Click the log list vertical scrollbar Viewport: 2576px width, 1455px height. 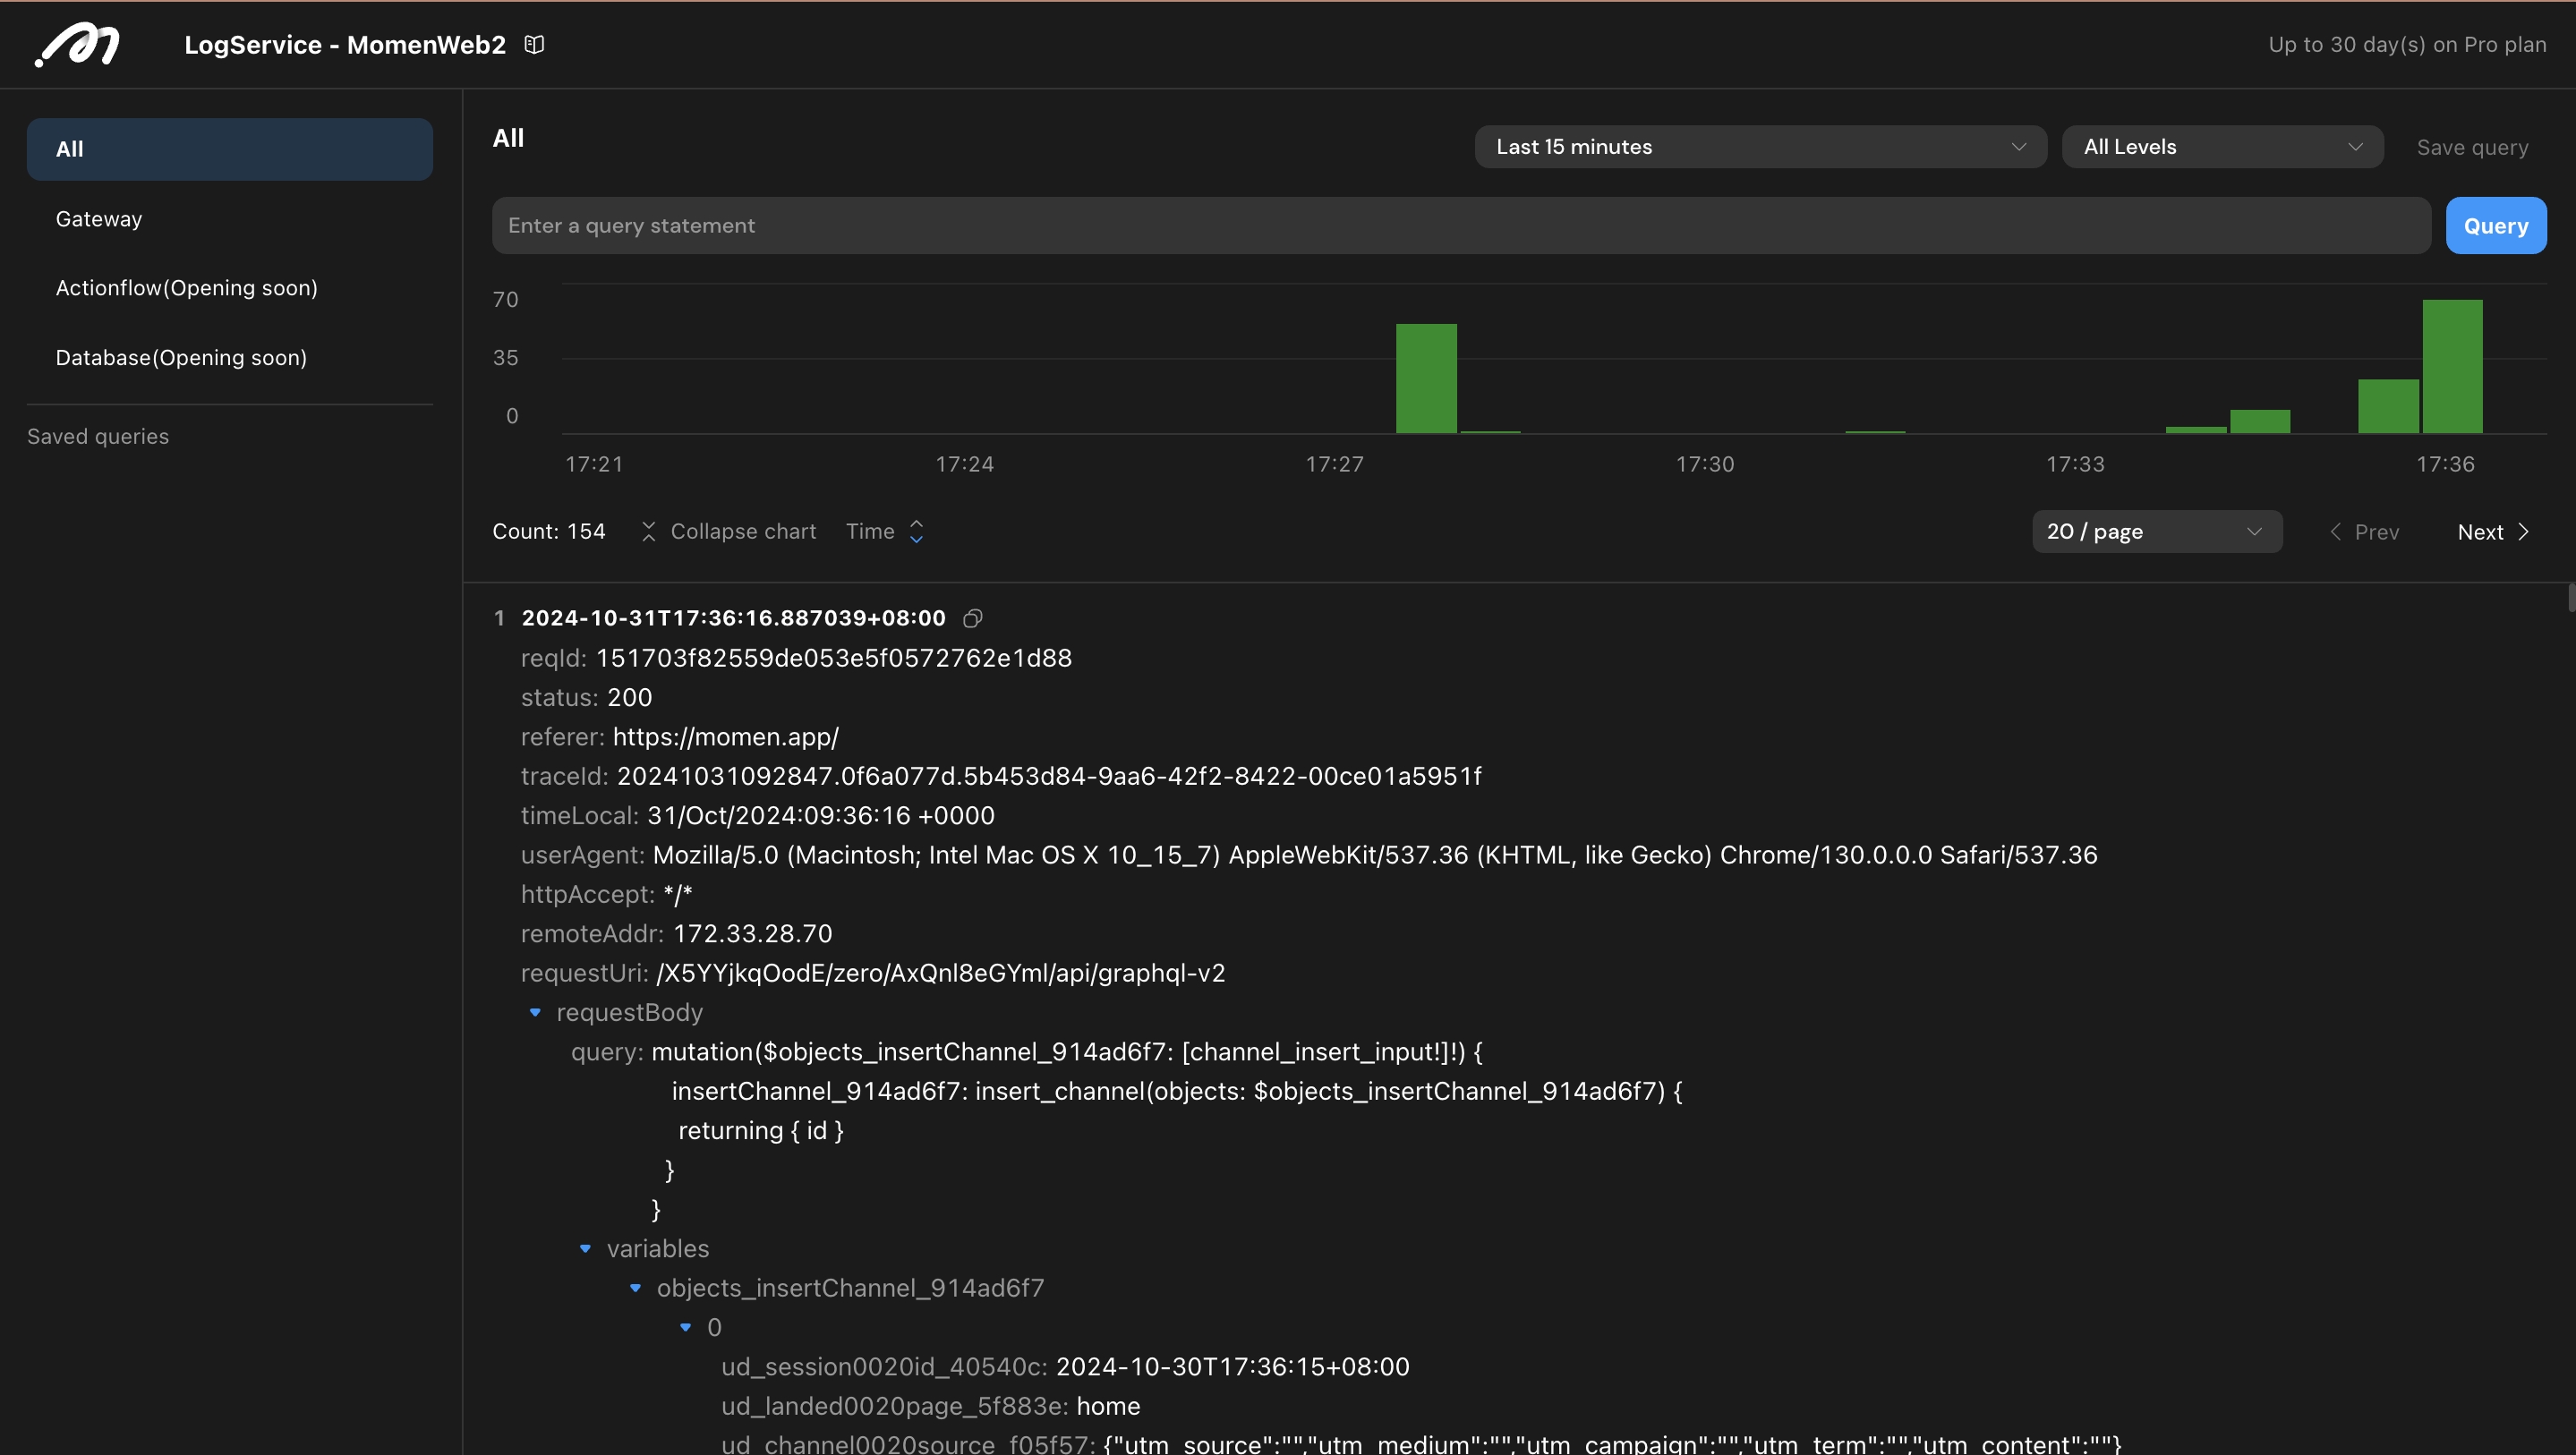pos(2571,598)
